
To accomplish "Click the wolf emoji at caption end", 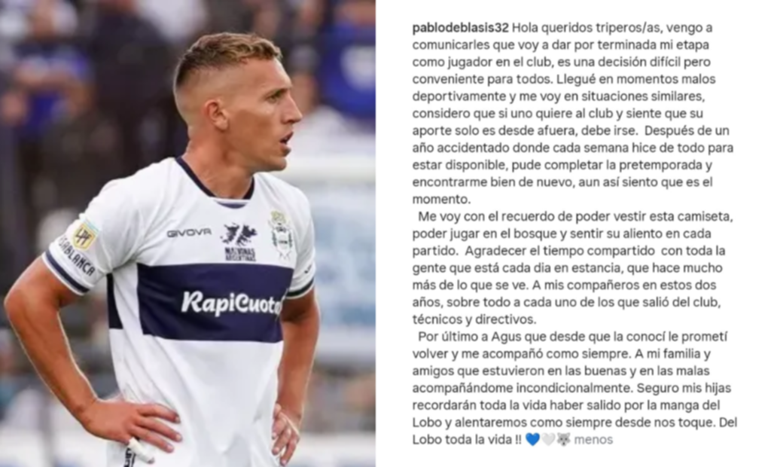I will (x=563, y=439).
